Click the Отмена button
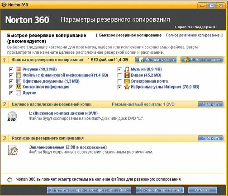 203,190
